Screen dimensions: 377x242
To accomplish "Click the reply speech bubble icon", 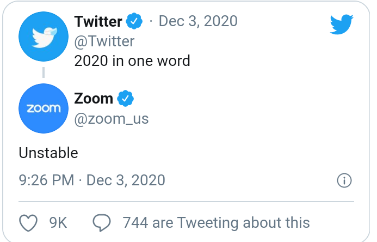I will click(x=102, y=223).
